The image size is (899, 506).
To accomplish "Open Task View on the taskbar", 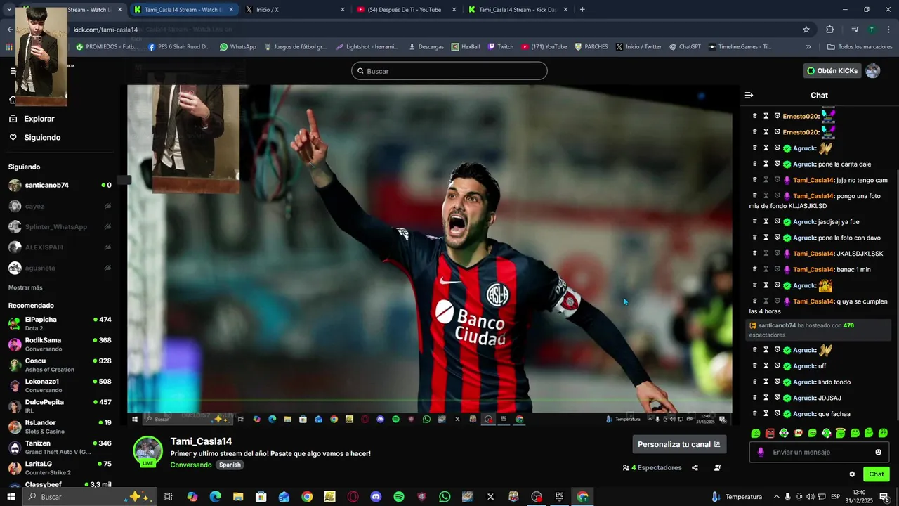I will [169, 497].
